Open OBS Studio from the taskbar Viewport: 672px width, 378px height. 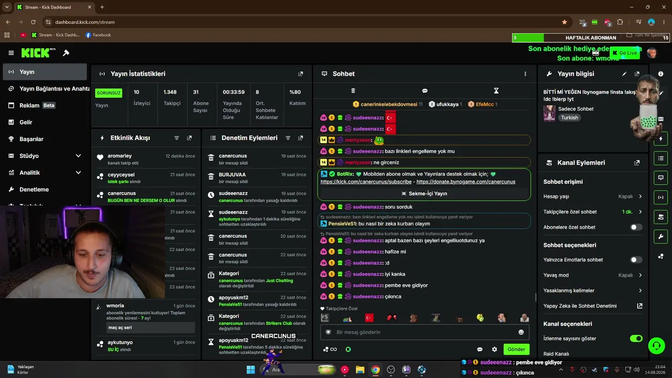click(x=391, y=370)
